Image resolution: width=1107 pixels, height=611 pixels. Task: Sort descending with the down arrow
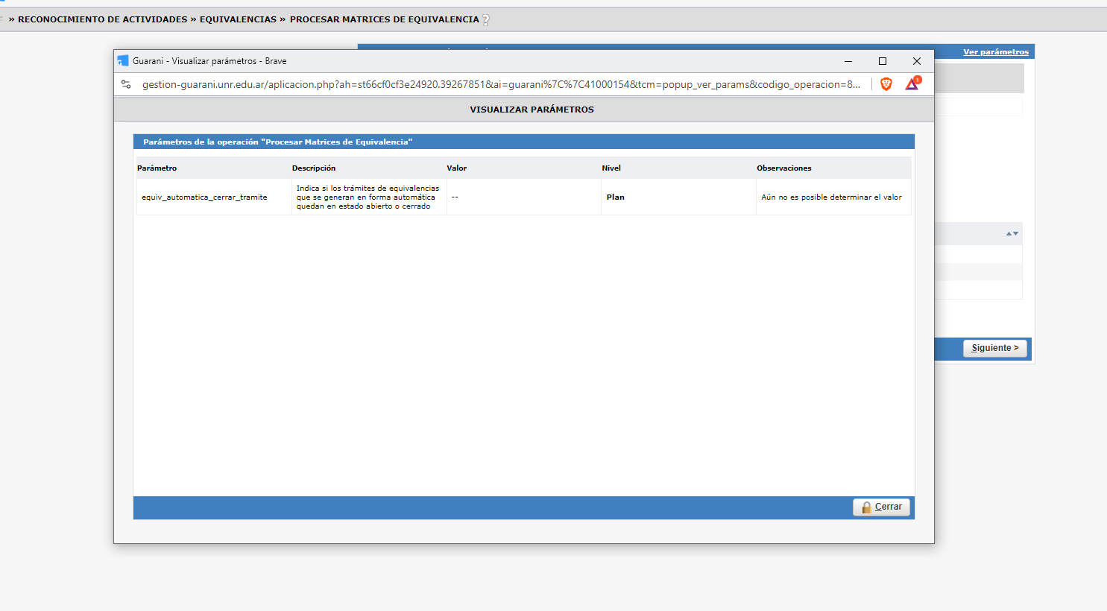1015,234
